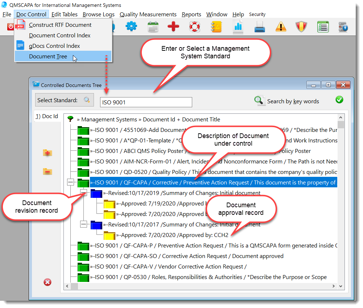363x308 pixels.
Task: Click the shield toolbar icon
Action: point(301,26)
